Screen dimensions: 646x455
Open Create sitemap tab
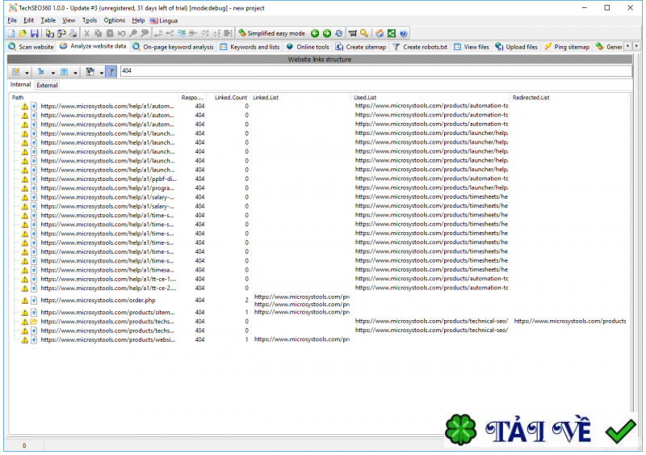click(361, 47)
